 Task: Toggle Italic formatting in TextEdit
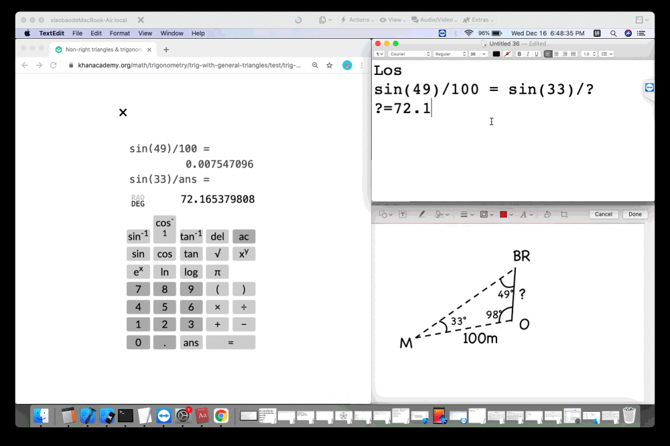(528, 54)
